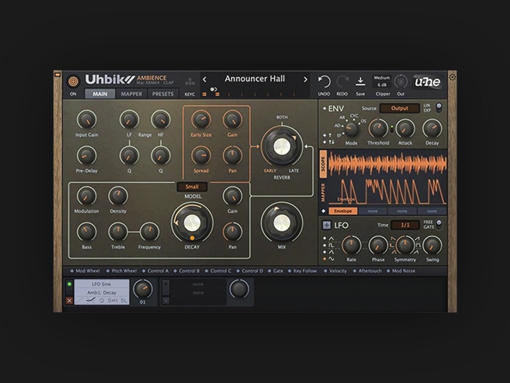The height and width of the screenshot is (383, 510).
Task: Open the ENV Source Output dropdown
Action: tap(399, 109)
